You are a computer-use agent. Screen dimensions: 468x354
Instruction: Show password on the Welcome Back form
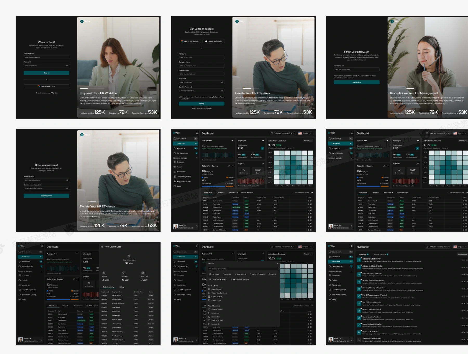point(67,66)
